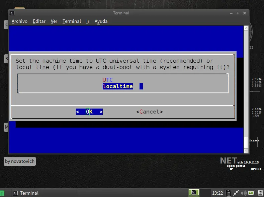This screenshot has width=264, height=197.
Task: Click the volume speaker tray icon
Action: point(244,193)
